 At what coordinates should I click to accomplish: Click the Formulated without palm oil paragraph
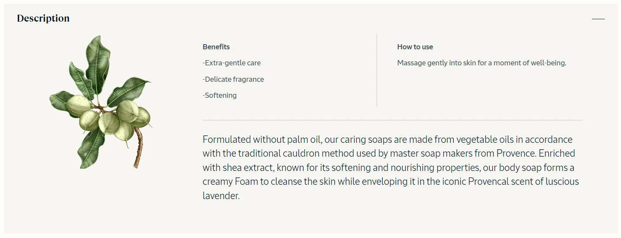[391, 167]
